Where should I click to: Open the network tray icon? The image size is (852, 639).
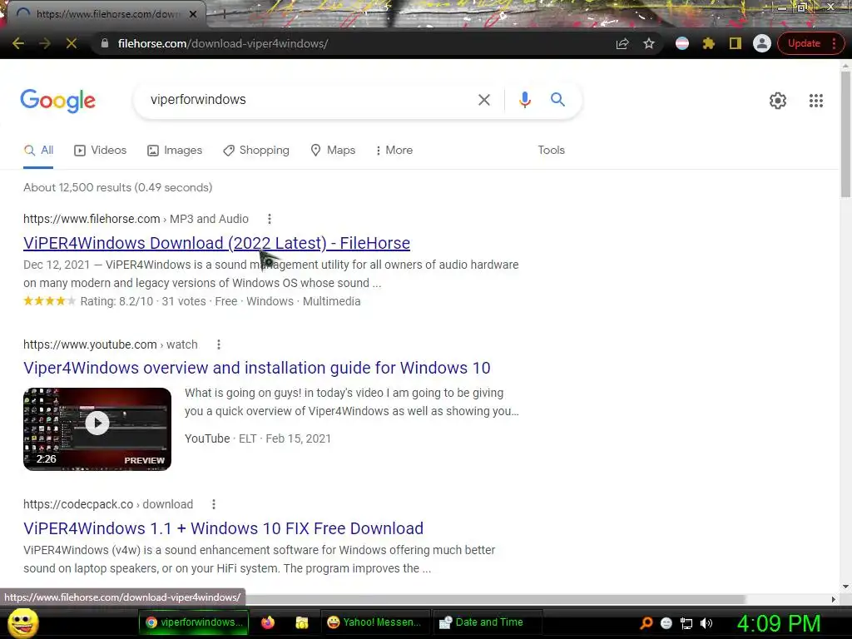tap(686, 623)
